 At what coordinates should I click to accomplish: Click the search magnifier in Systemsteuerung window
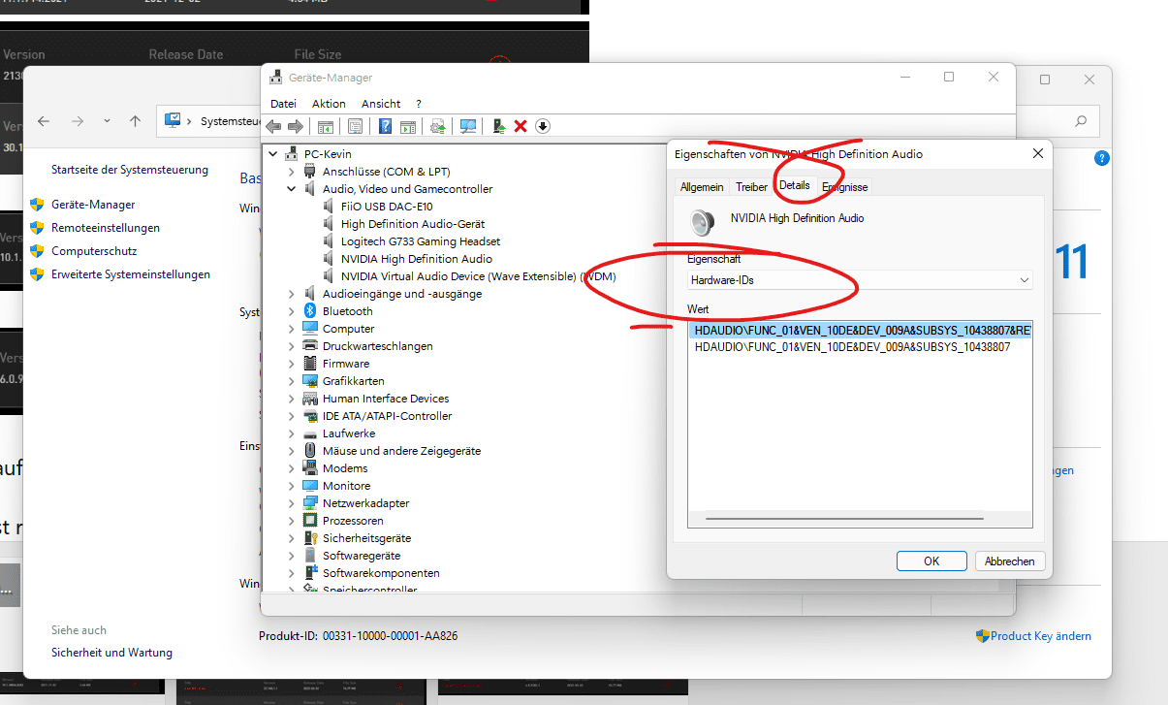pos(1081,121)
